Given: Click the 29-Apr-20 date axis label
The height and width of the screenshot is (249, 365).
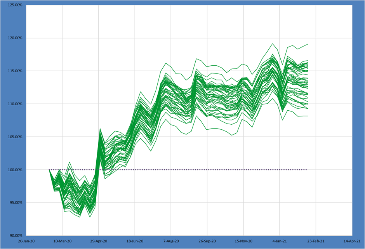Looking at the screenshot, I should tap(99, 241).
